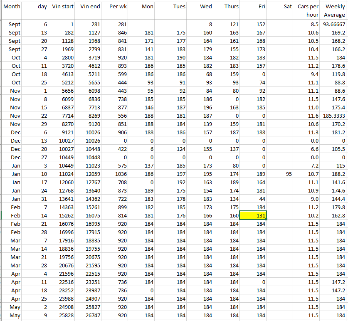The image size is (348, 321).
Task: Click the Month column header cell
Action: [x=14, y=7]
